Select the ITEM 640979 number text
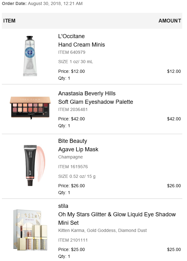The width and height of the screenshot is (187, 261). 72,52
